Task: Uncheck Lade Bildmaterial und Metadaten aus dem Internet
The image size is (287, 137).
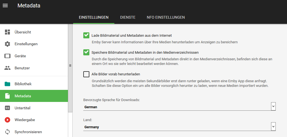Action: (x=86, y=35)
